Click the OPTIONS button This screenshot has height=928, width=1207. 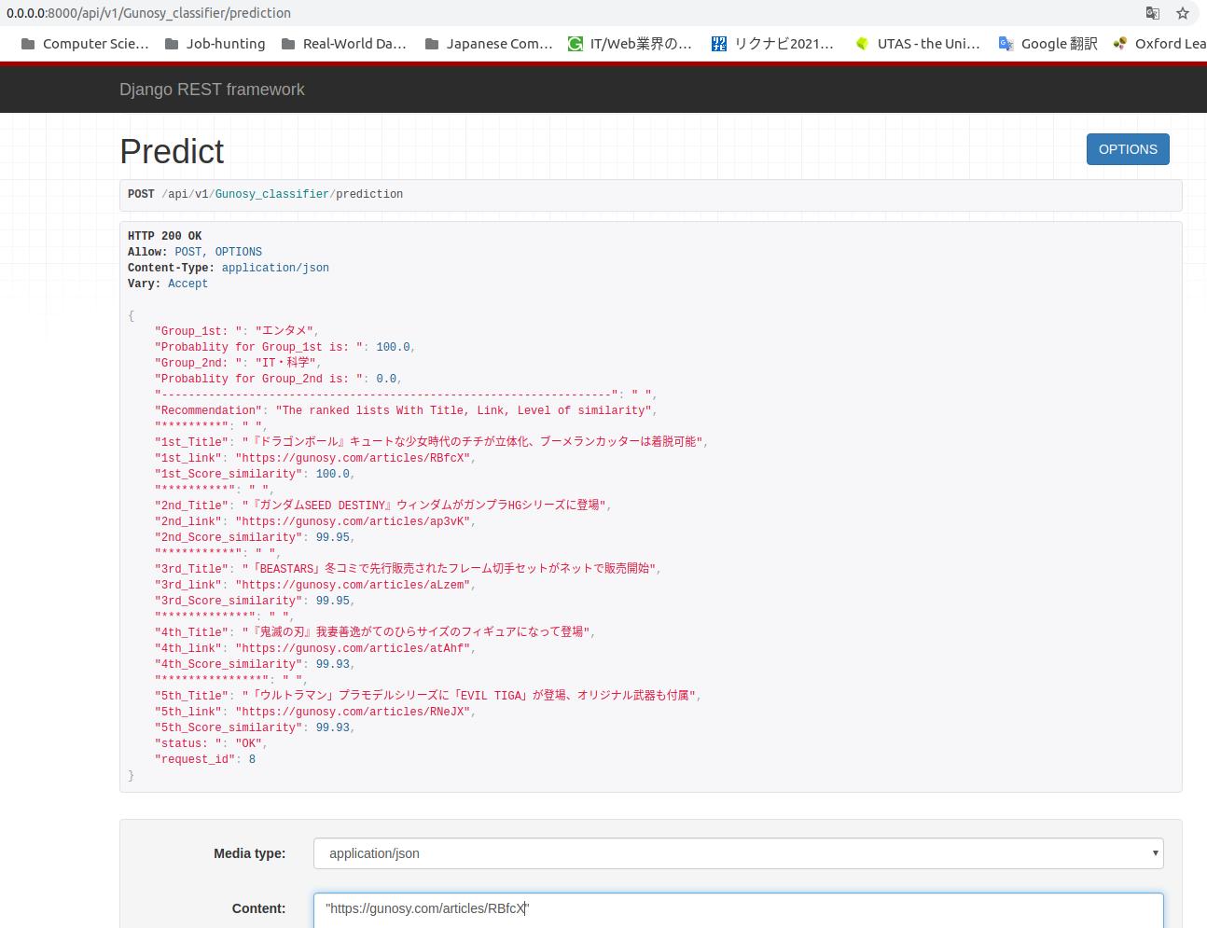(1128, 149)
